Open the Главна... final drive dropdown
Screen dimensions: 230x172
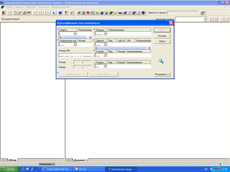click(x=105, y=66)
